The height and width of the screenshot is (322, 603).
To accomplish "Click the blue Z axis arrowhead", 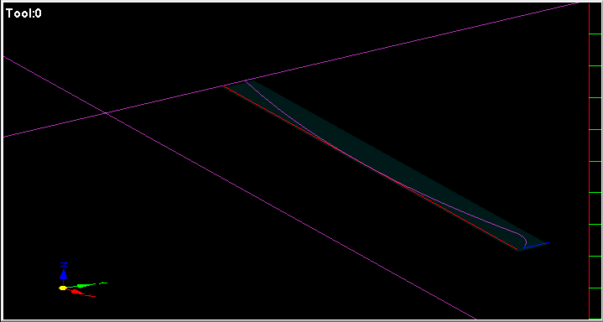I will pyautogui.click(x=64, y=274).
